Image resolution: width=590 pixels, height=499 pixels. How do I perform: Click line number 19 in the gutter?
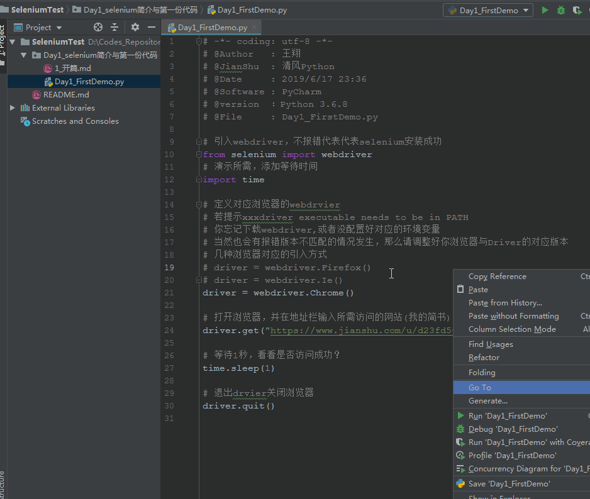(169, 268)
